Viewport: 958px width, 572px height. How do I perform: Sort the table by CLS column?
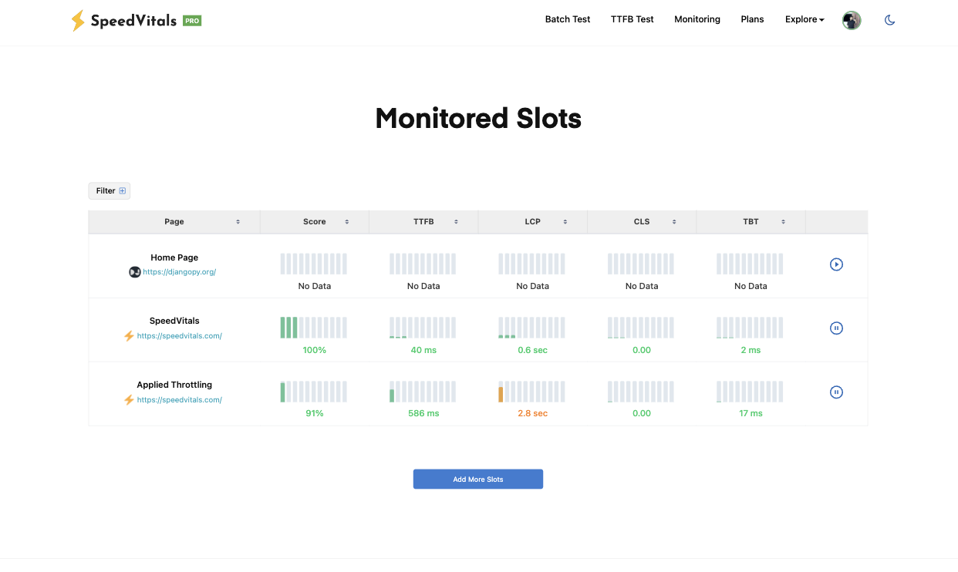pyautogui.click(x=674, y=222)
